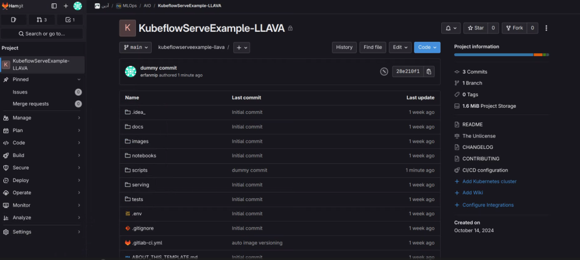Click the pipeline status icon for latest commit
580x260 pixels.
click(x=384, y=71)
